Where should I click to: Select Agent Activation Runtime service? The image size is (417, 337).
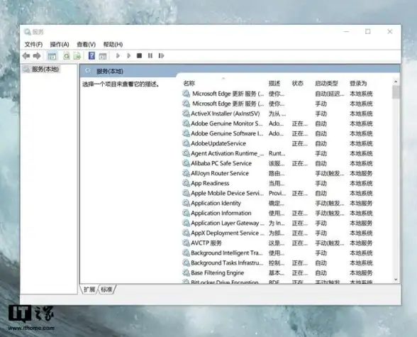click(x=277, y=153)
